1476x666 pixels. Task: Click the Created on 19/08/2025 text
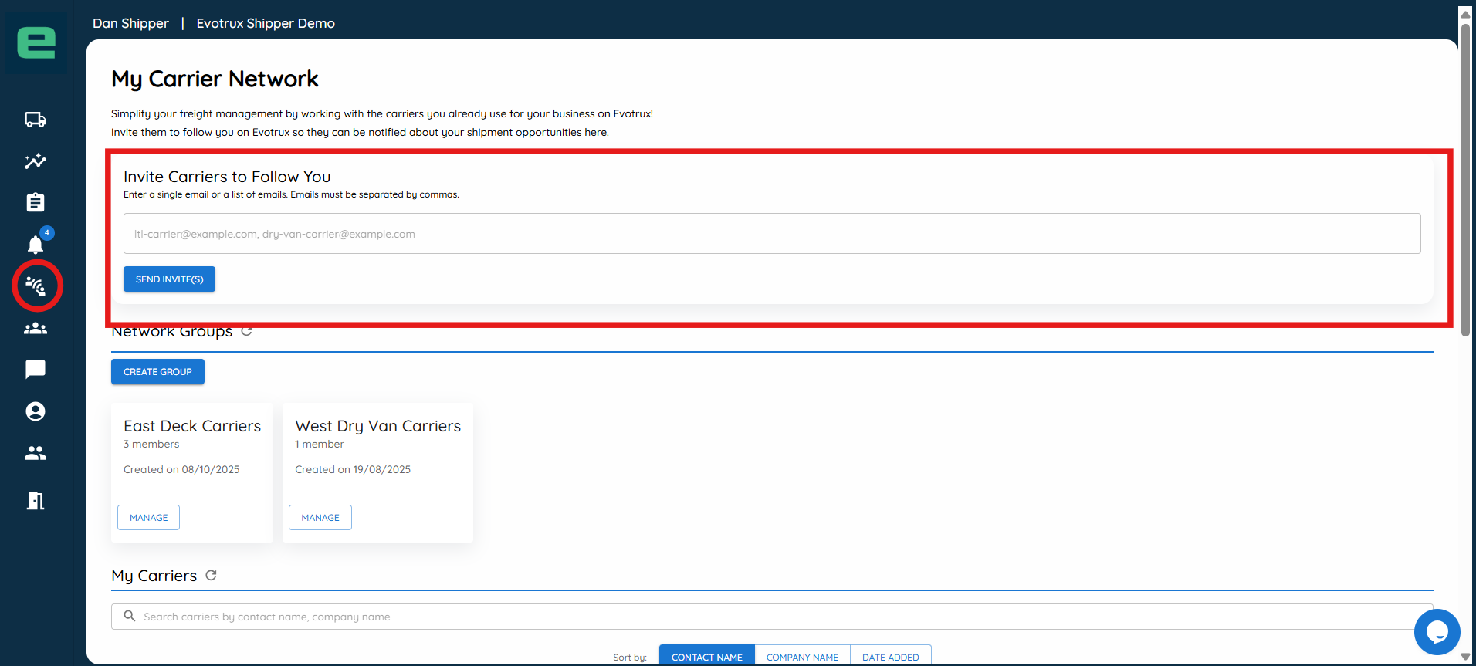(x=353, y=469)
